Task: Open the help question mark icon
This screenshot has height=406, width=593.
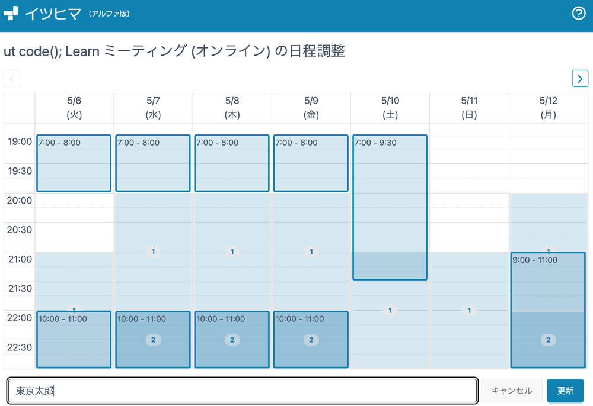Action: pyautogui.click(x=578, y=14)
